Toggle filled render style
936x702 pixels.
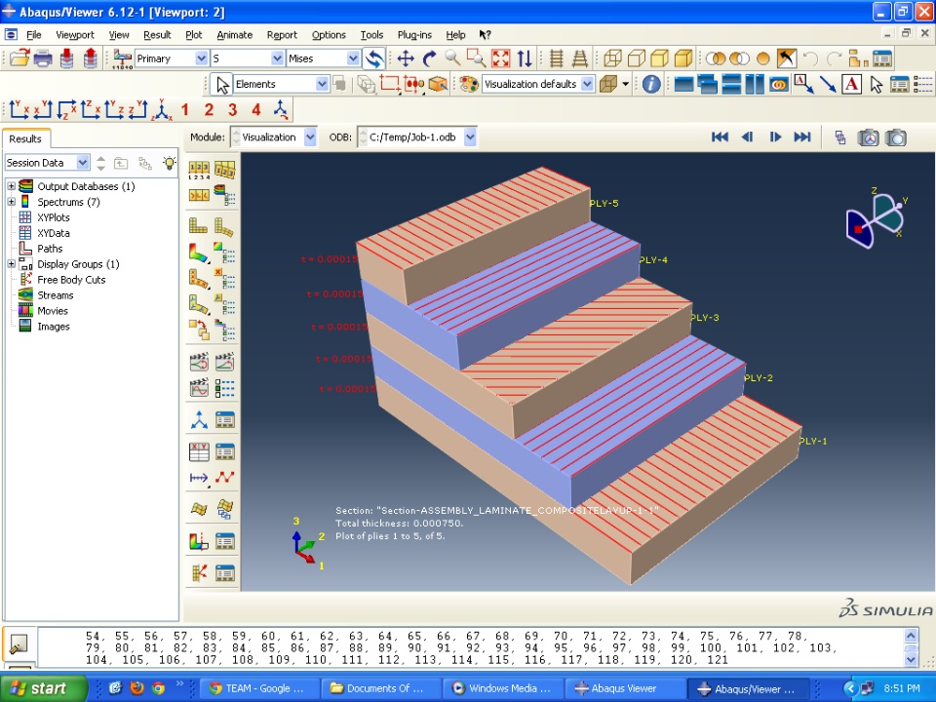[x=660, y=58]
